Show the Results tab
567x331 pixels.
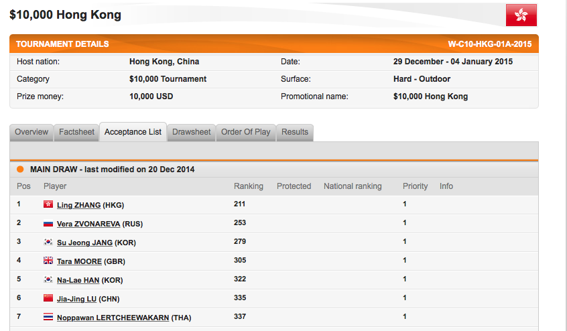coord(295,132)
